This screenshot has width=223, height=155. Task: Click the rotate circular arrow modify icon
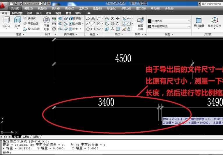[118, 24]
